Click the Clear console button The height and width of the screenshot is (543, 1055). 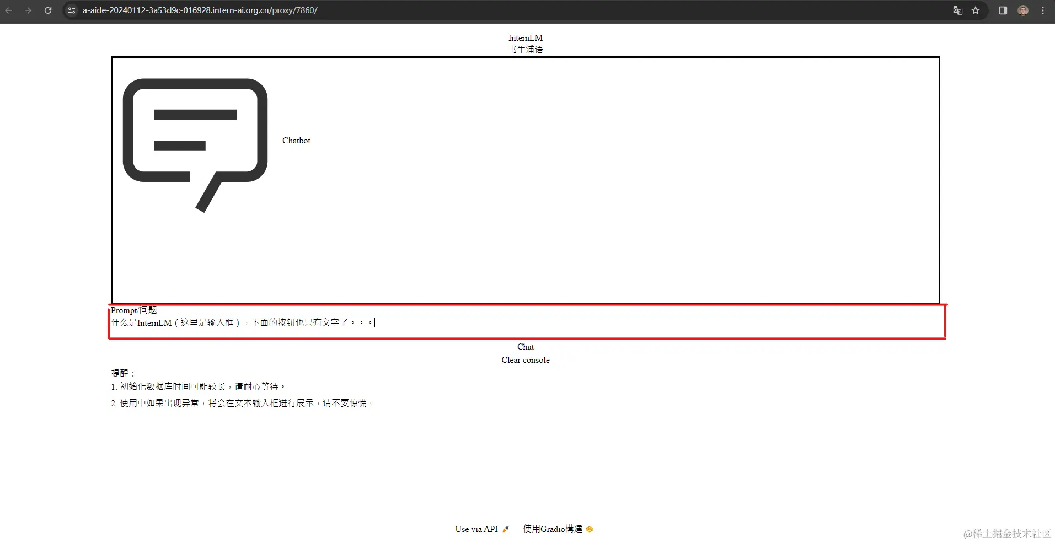pyautogui.click(x=526, y=360)
